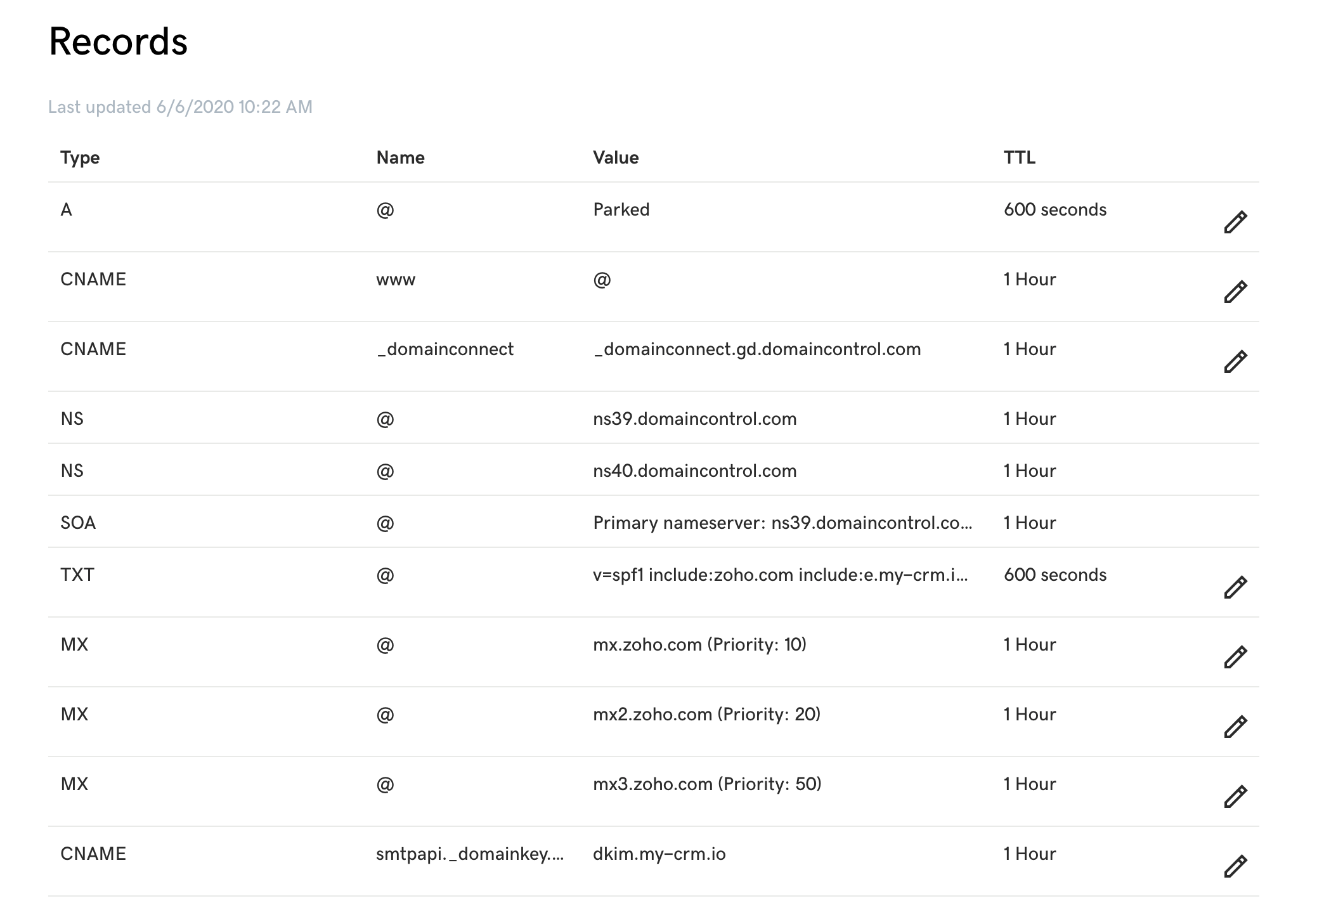Edit the mx2.zoho.com MX record

[x=1235, y=727]
